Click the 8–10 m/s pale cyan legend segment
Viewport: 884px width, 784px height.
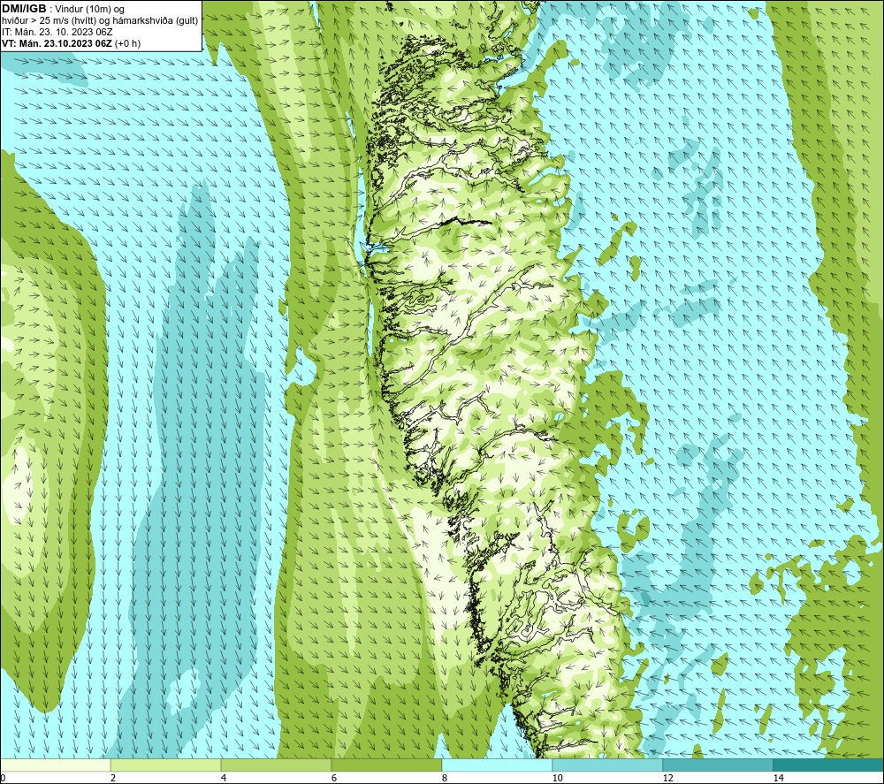tap(497, 765)
